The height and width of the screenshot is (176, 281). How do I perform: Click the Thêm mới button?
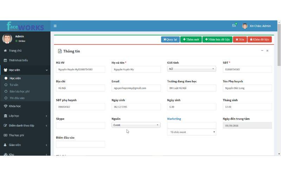(191, 39)
